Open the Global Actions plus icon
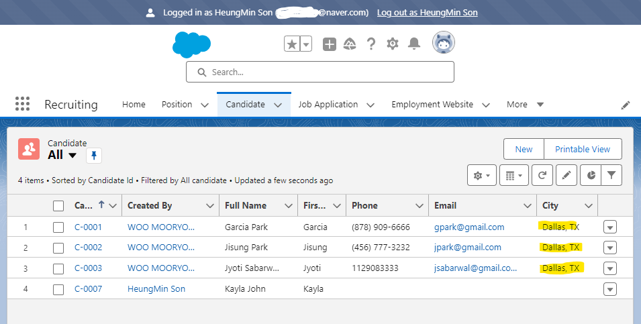This screenshot has height=324, width=641. [x=330, y=44]
